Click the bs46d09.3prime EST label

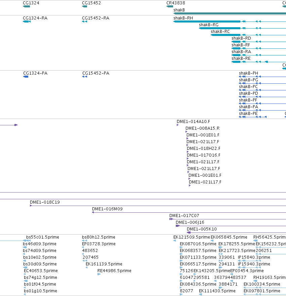pos(40,244)
